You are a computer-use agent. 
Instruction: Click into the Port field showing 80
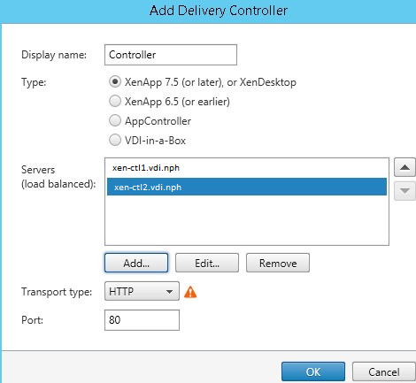coord(142,320)
